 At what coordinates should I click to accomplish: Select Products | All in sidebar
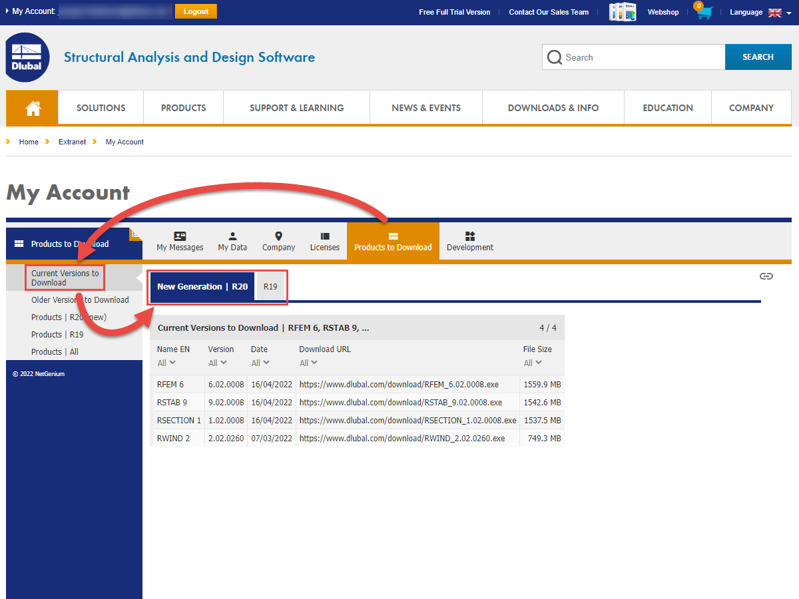[x=55, y=352]
